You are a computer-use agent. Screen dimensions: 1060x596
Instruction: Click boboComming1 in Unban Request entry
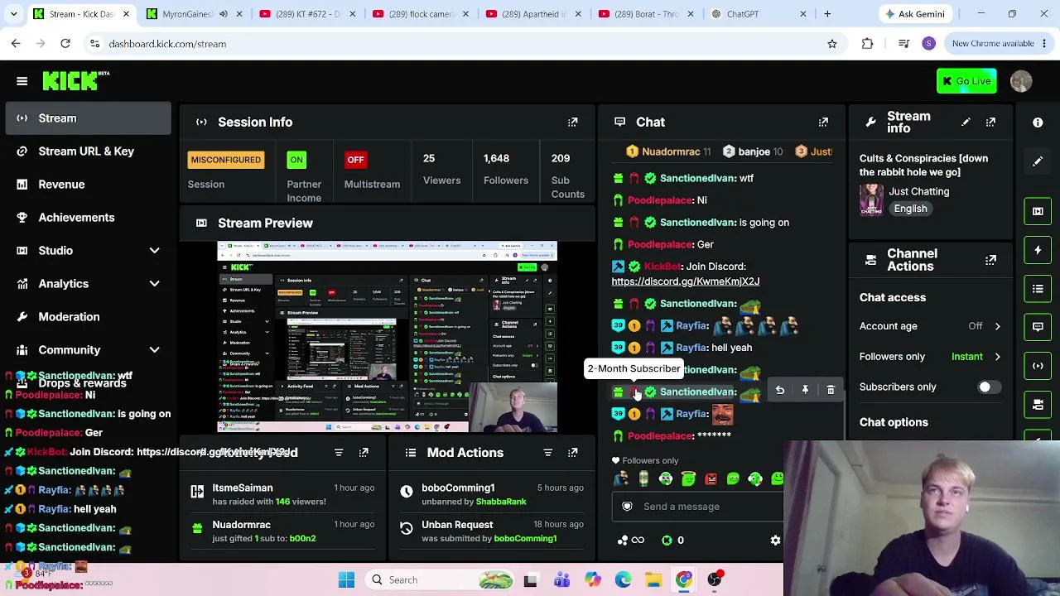[x=525, y=539]
